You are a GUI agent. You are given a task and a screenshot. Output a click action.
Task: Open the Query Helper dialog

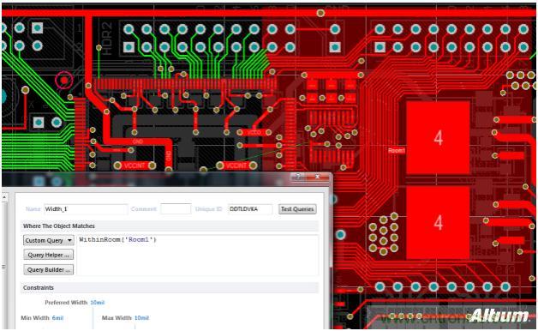(48, 256)
